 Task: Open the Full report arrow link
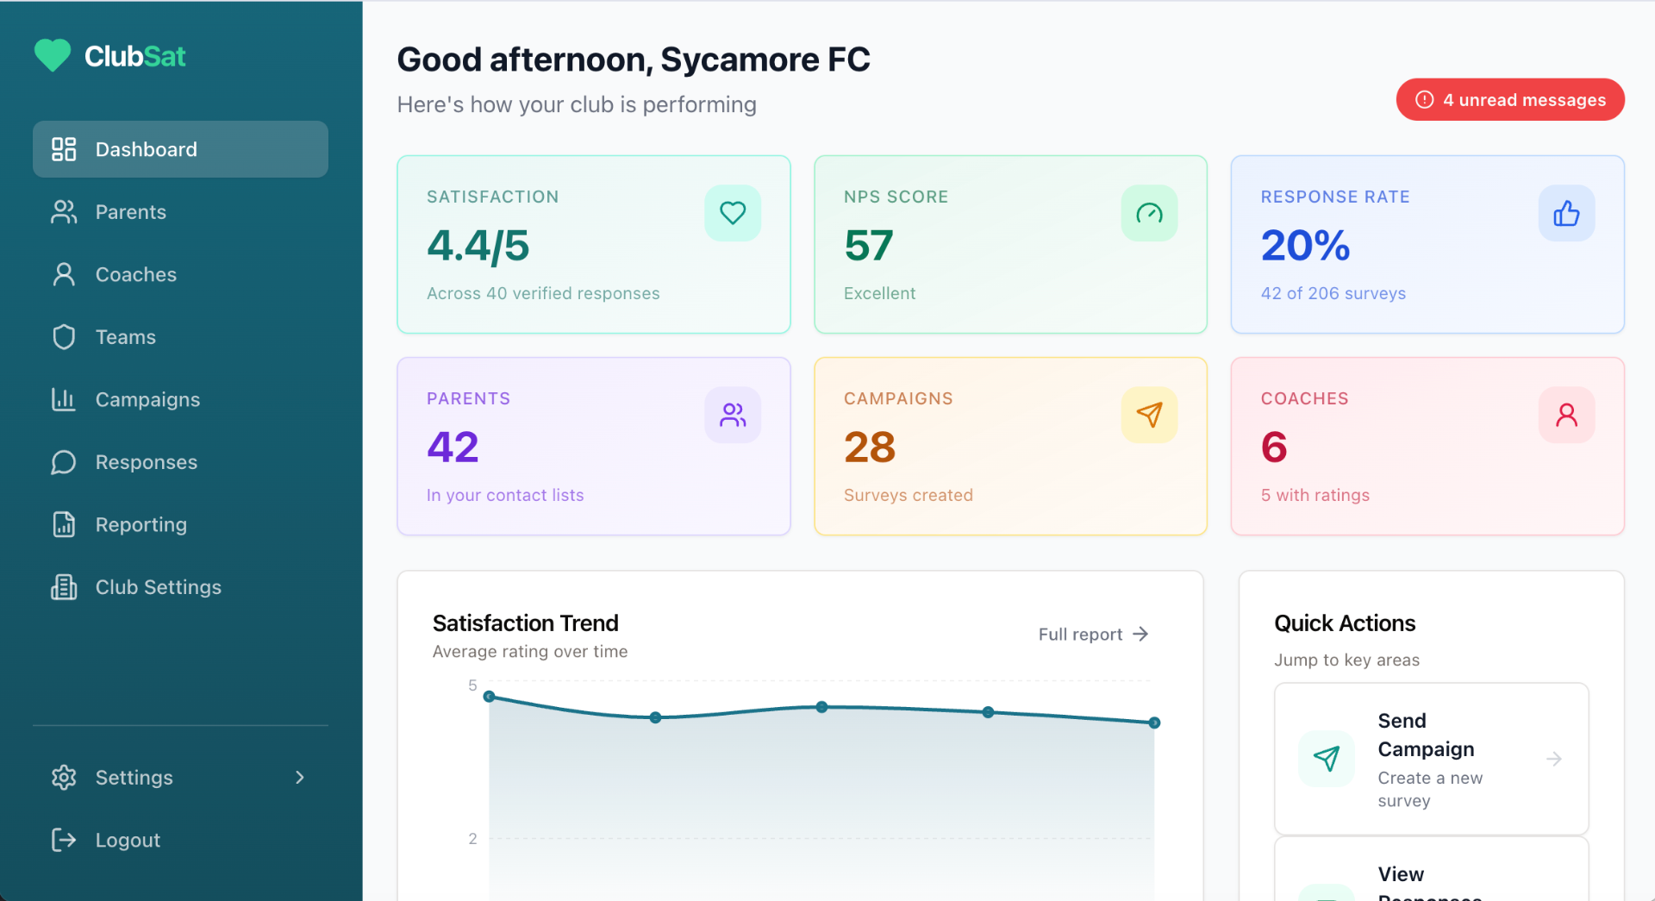tap(1140, 634)
